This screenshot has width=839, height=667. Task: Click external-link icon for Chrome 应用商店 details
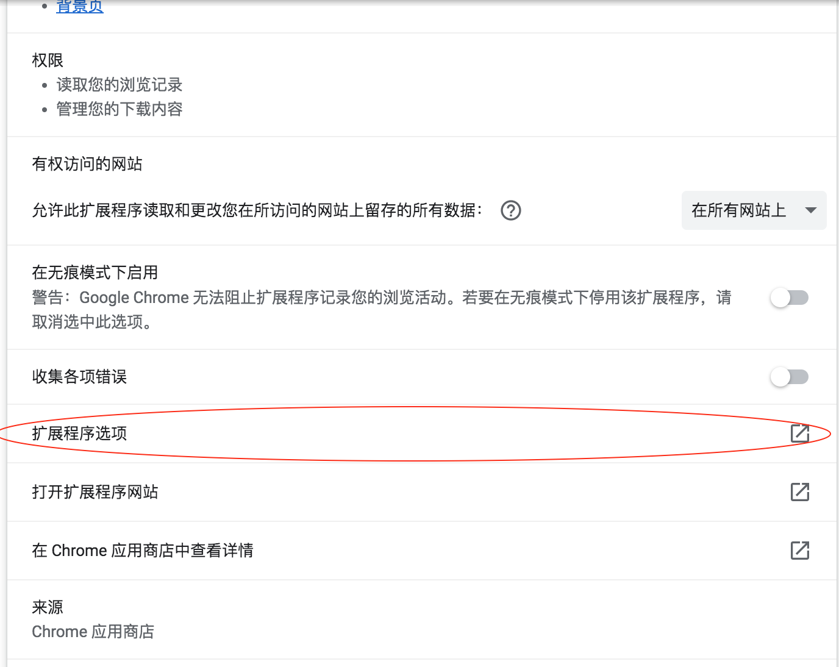[x=799, y=551]
